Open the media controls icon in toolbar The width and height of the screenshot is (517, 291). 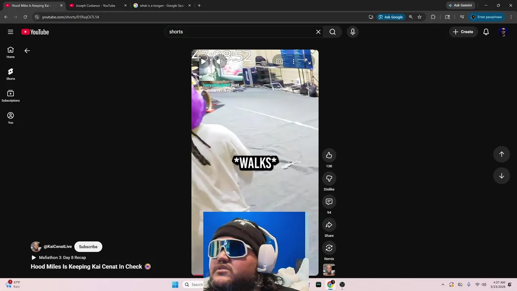(462, 17)
